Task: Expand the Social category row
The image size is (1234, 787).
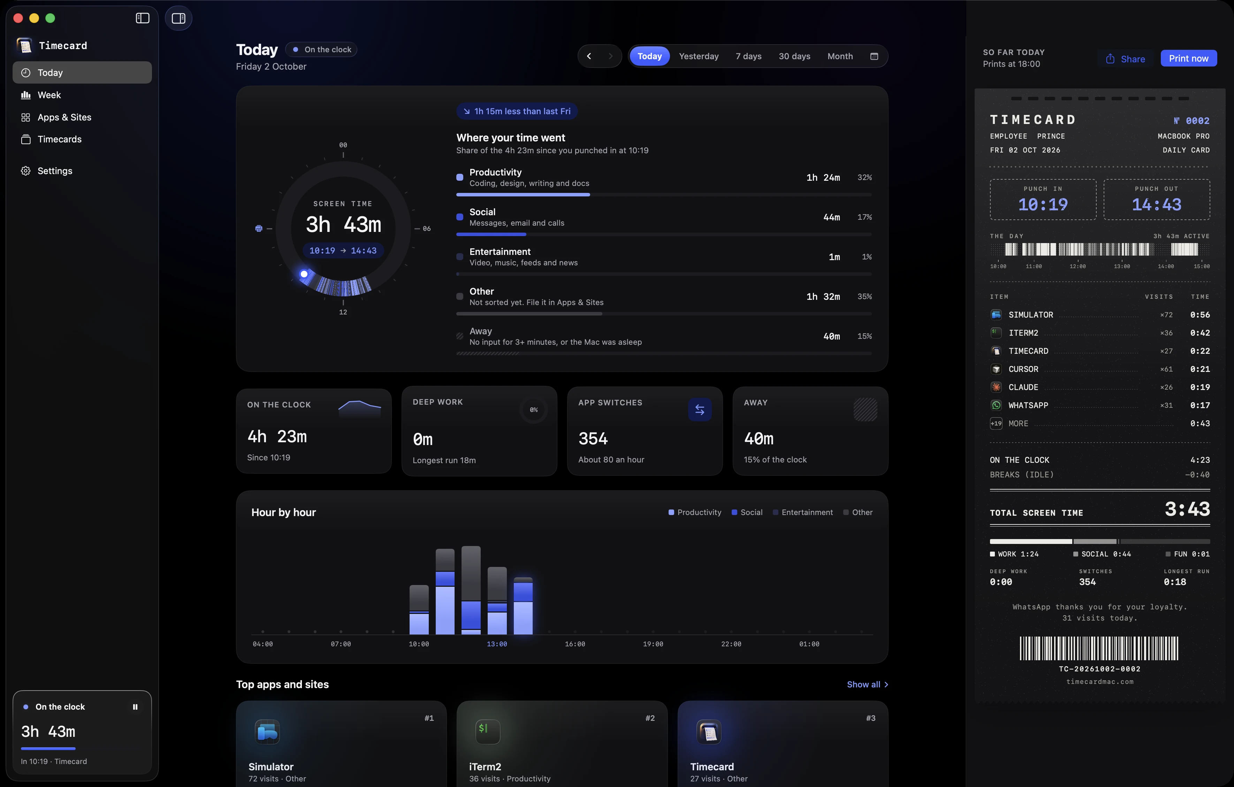Action: [664, 221]
